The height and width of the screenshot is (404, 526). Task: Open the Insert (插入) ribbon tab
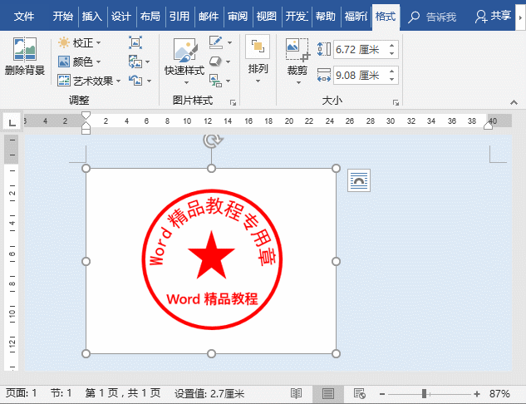pos(92,16)
